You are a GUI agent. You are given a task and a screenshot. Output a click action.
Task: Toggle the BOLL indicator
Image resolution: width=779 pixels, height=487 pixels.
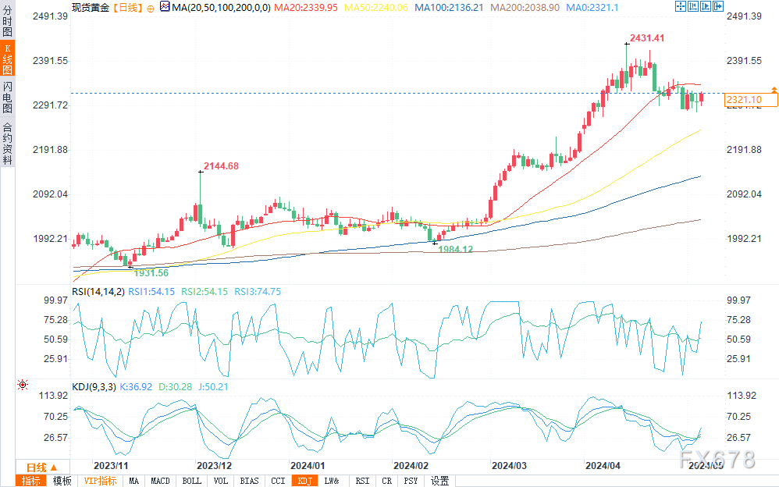point(191,481)
